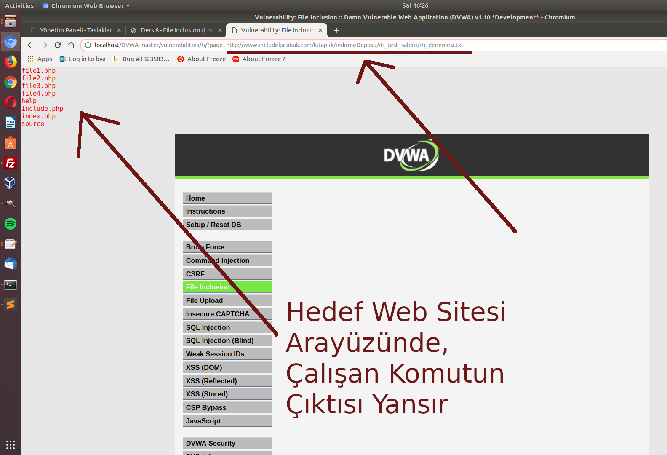Click the include.php output line
667x455 pixels.
(43, 109)
